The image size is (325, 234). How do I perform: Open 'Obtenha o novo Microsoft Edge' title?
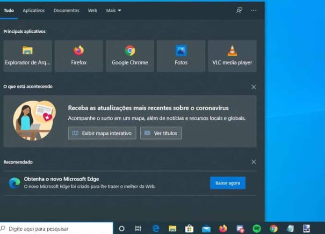pos(61,179)
